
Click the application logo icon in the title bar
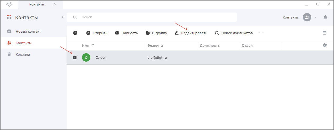(9, 4)
